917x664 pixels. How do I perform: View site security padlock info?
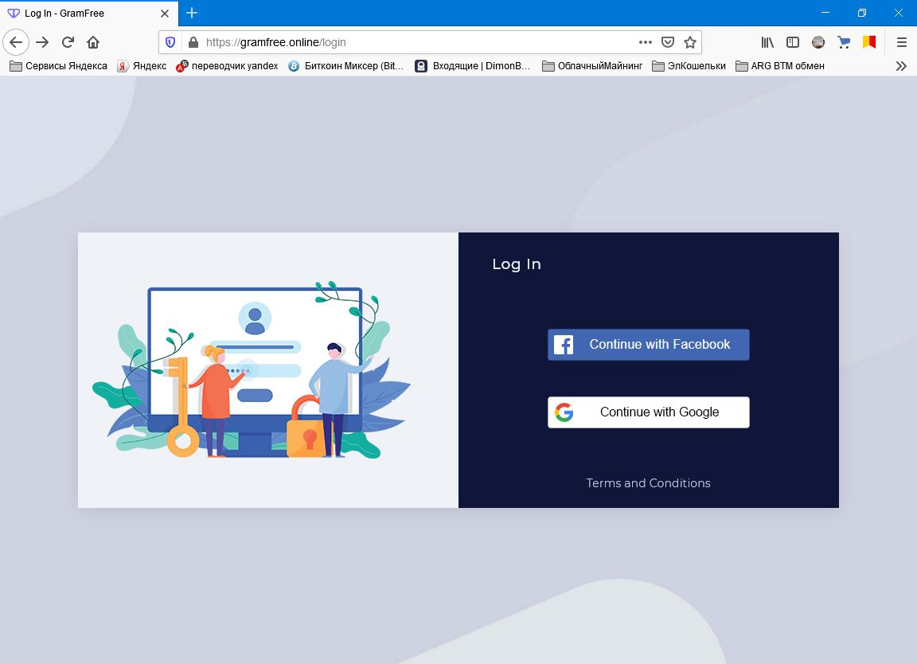[193, 42]
